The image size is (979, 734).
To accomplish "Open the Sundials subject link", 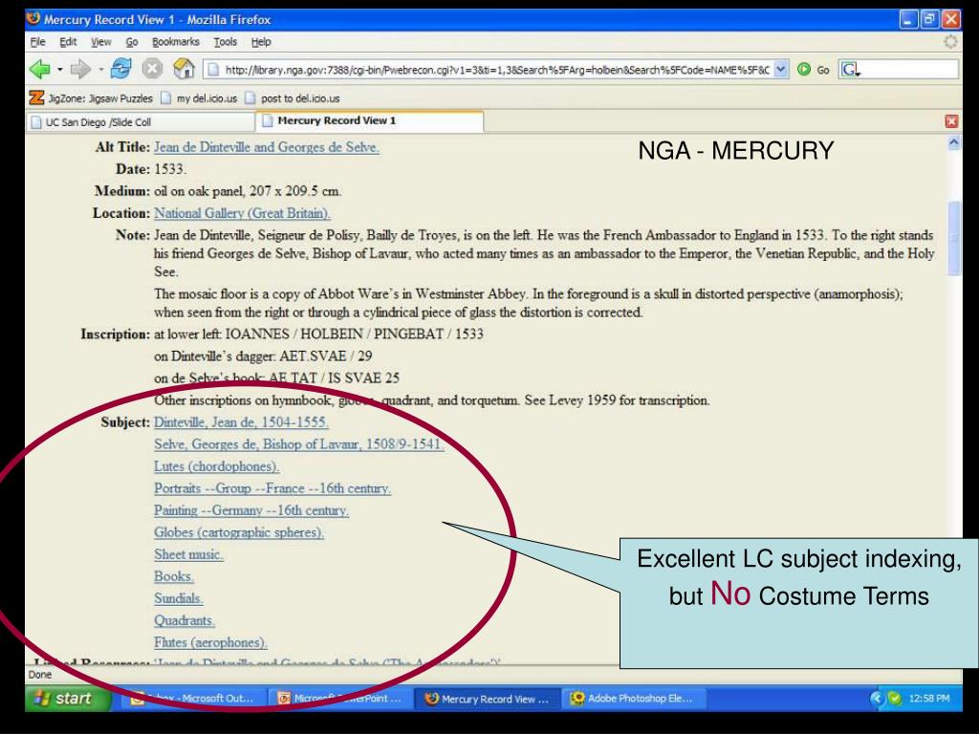I will click(179, 598).
